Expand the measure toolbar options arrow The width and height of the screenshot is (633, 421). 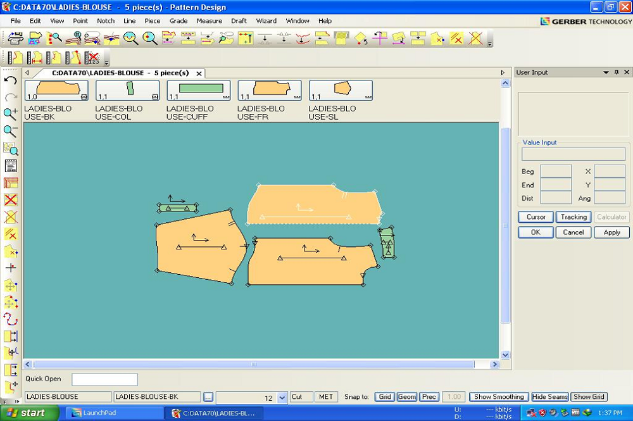click(x=106, y=61)
